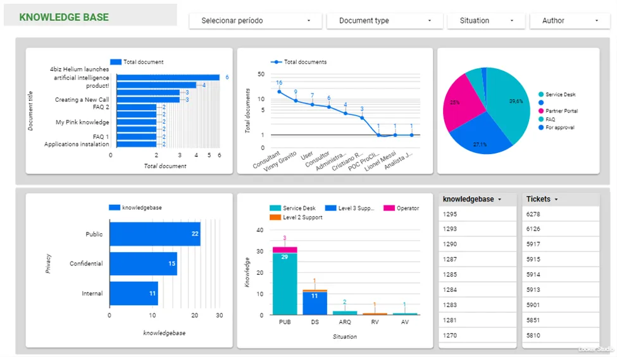Click the bar with value 4

[156, 85]
